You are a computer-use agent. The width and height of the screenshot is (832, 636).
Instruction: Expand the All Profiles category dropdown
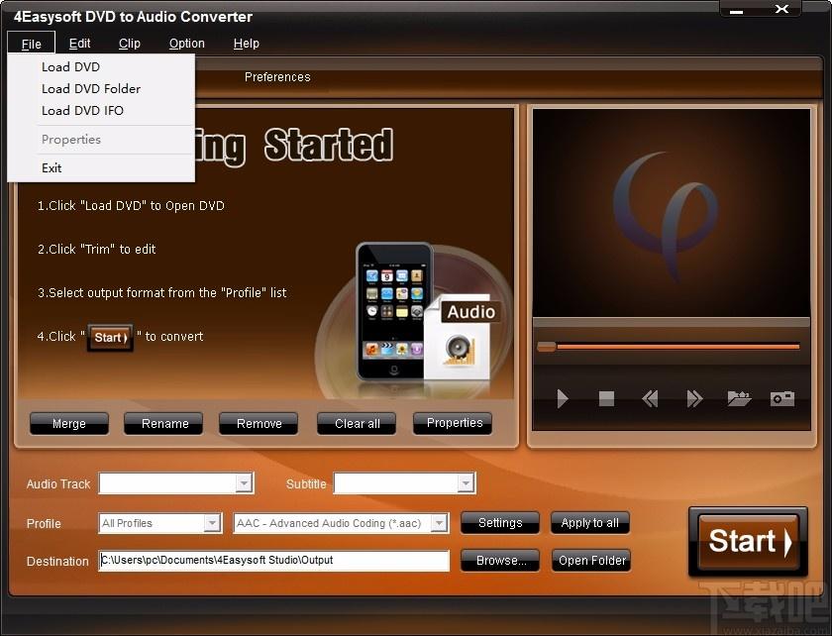click(x=212, y=523)
